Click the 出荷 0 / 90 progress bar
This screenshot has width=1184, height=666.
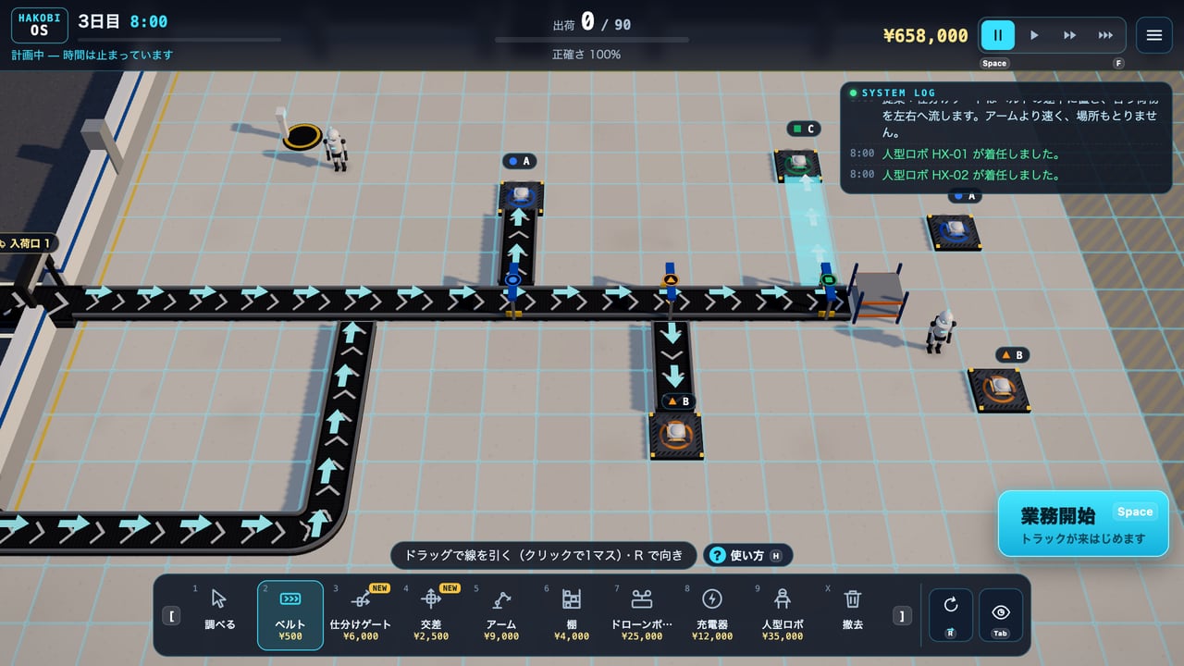pos(592,40)
